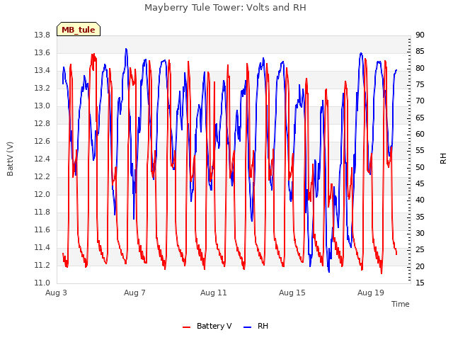453x340 pixels.
Task: Click the Aug 3 tick label
Action: click(56, 293)
